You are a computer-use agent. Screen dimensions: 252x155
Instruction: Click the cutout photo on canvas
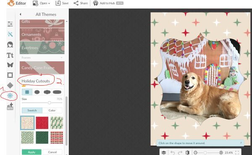point(200,79)
